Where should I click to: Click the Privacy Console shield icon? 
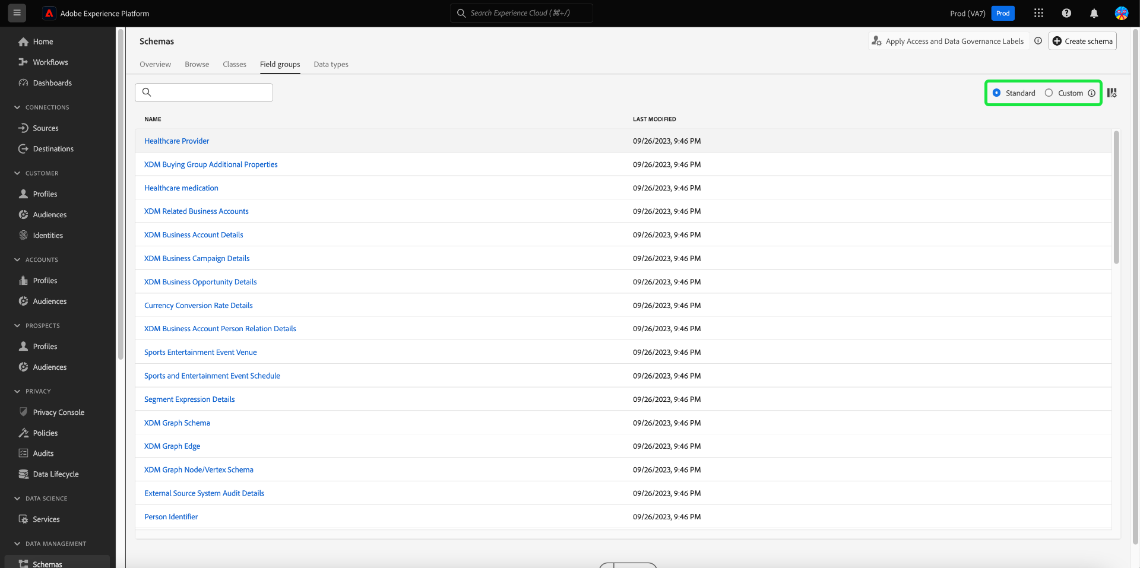pos(23,412)
